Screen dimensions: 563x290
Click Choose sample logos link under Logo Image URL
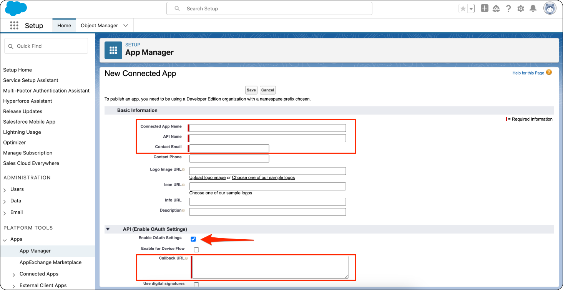[263, 177]
